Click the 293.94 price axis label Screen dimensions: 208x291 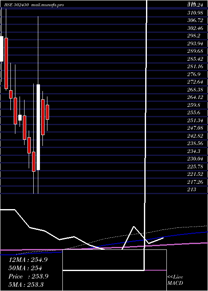click(x=195, y=43)
